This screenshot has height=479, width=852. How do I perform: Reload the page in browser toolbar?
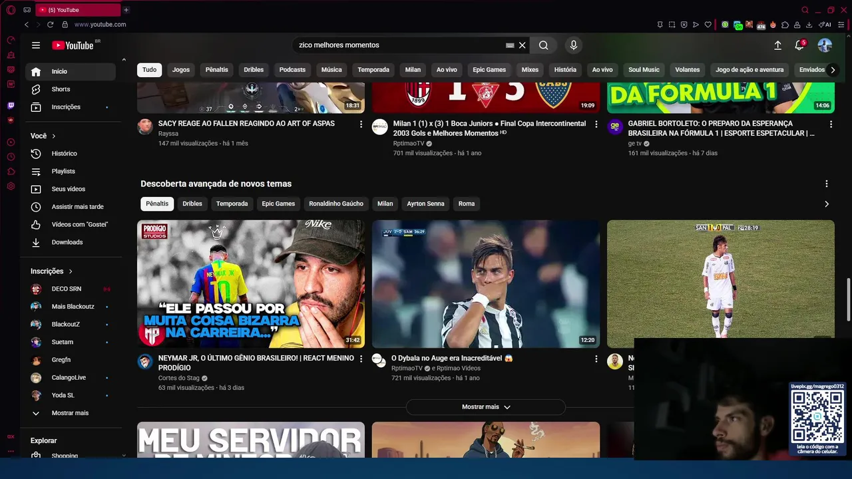50,25
